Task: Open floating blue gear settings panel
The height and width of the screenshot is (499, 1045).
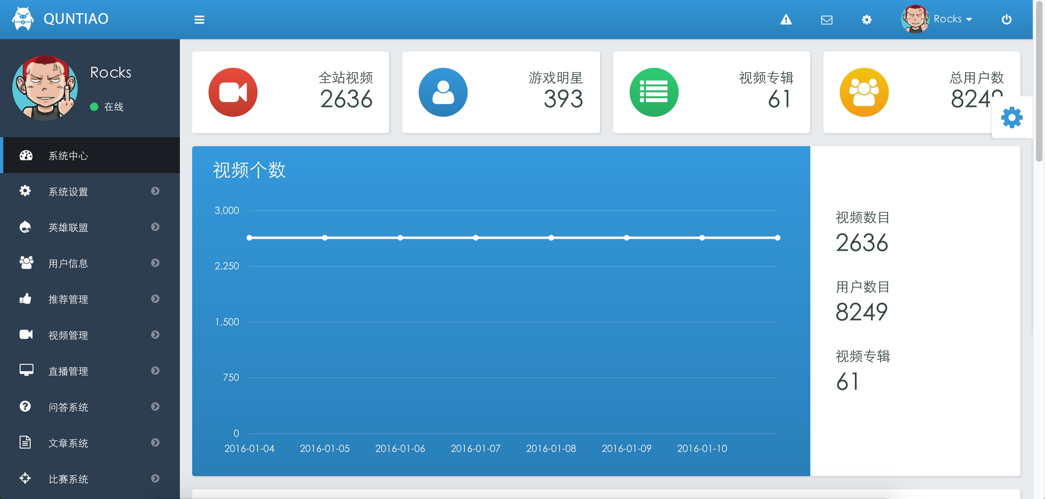Action: pyautogui.click(x=1011, y=118)
